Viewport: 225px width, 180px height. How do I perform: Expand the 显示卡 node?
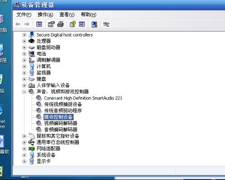point(24,162)
